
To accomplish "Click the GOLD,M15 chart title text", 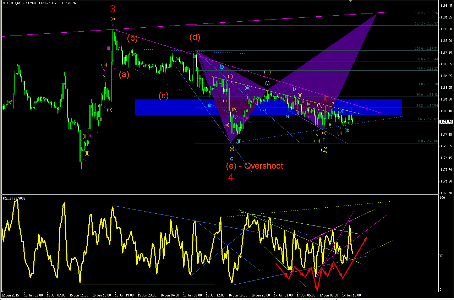I will [x=15, y=3].
